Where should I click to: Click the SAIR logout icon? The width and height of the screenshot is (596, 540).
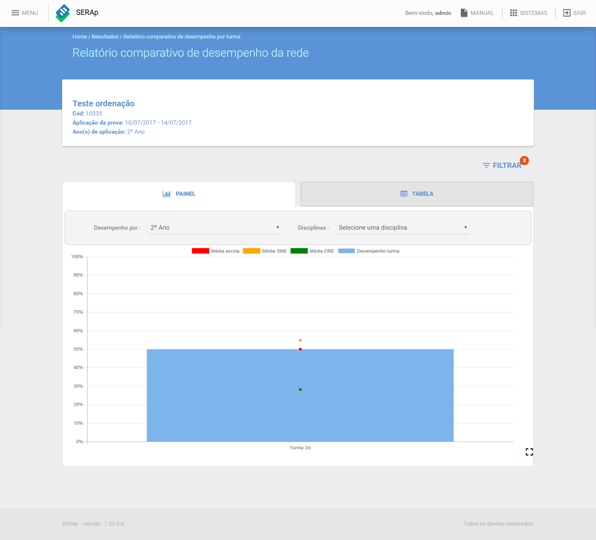click(x=567, y=13)
